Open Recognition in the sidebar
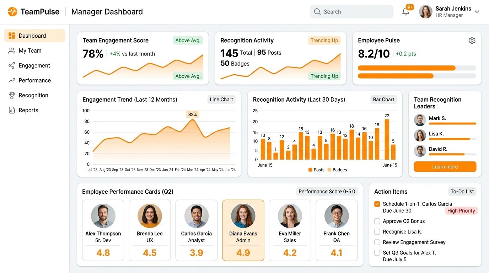The image size is (489, 273). (x=34, y=95)
